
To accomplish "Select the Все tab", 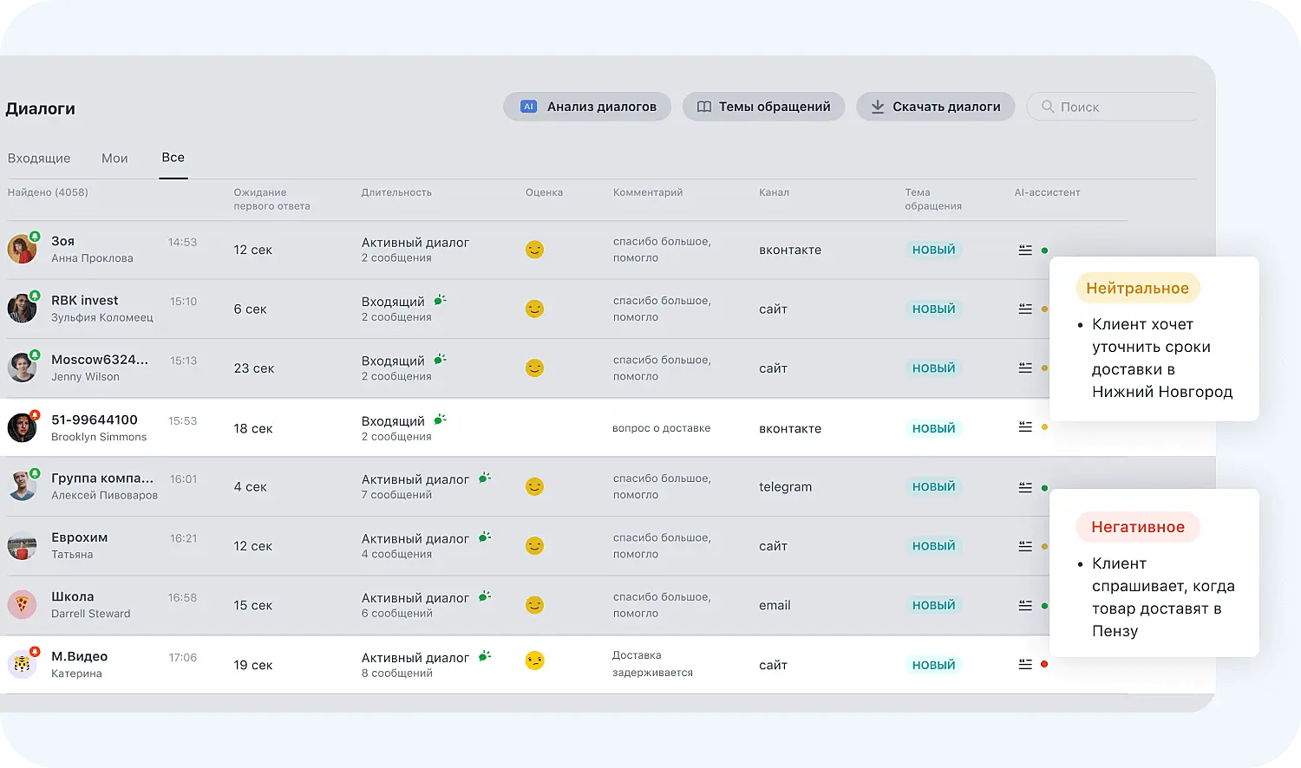I will [x=173, y=158].
